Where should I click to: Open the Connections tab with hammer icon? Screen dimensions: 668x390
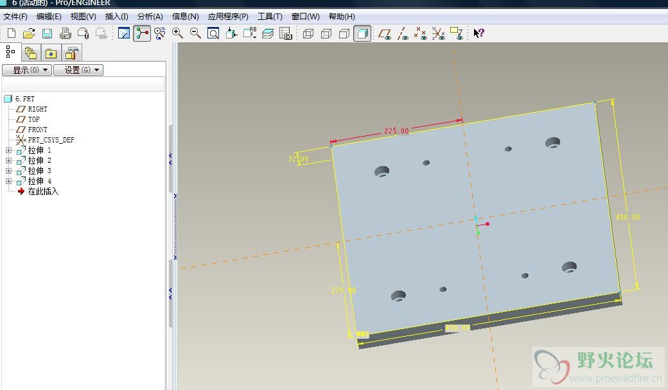[71, 53]
